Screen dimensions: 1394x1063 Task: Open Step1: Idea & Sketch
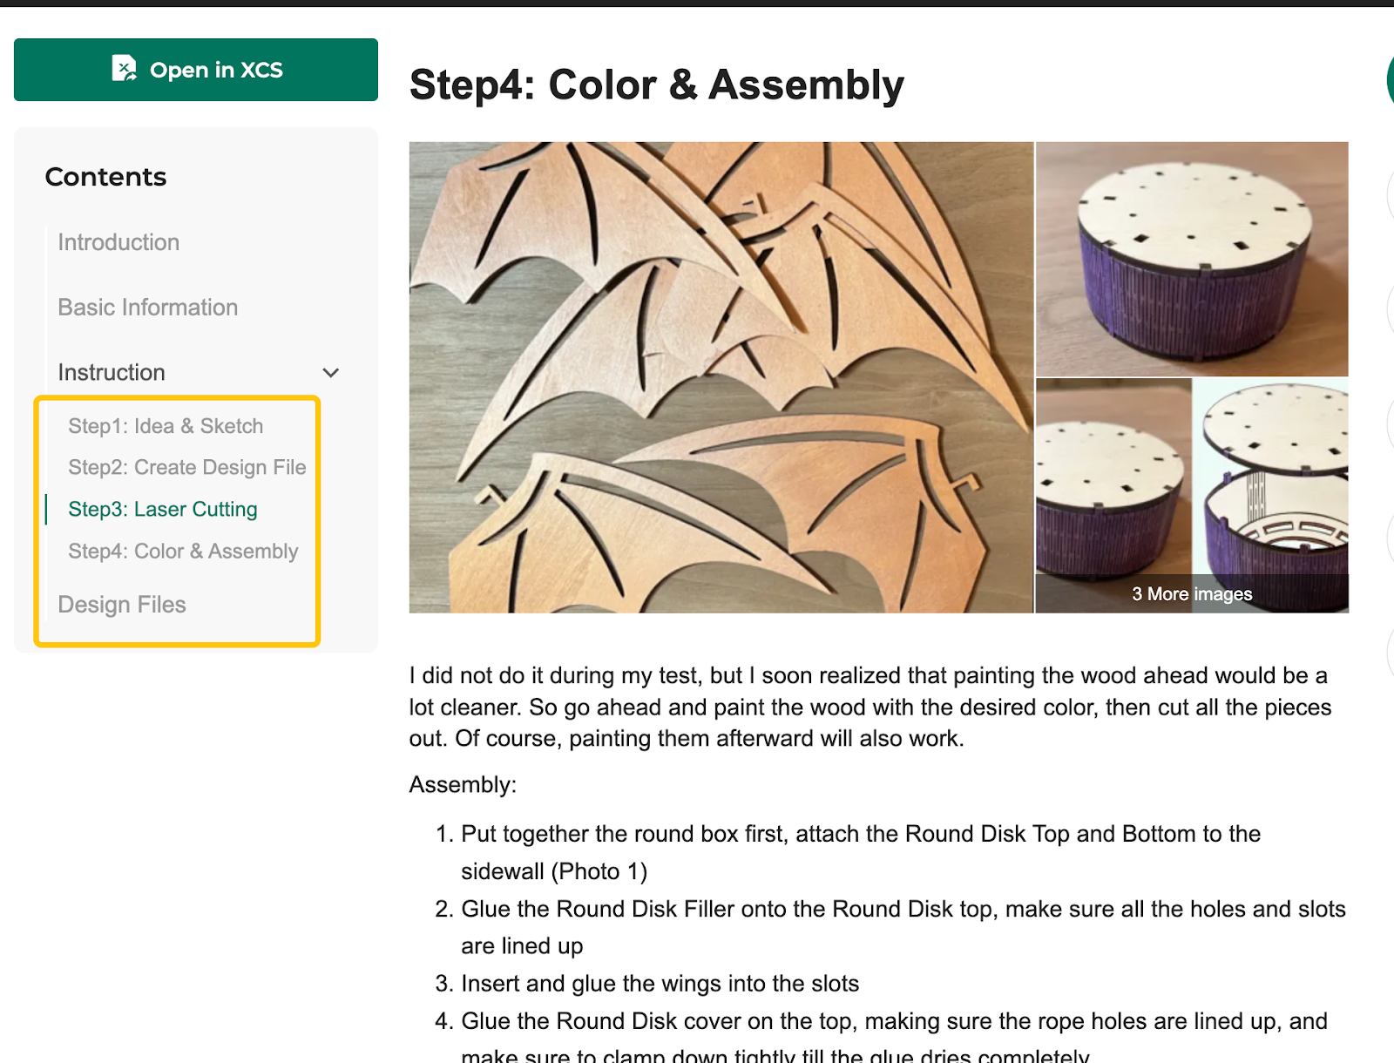[x=166, y=426]
